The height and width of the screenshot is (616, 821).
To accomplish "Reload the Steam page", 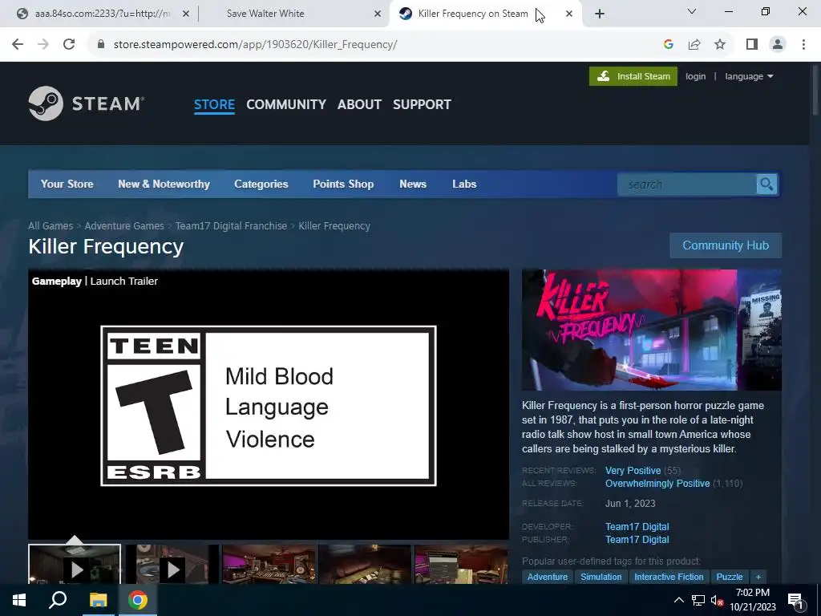I will [x=69, y=45].
